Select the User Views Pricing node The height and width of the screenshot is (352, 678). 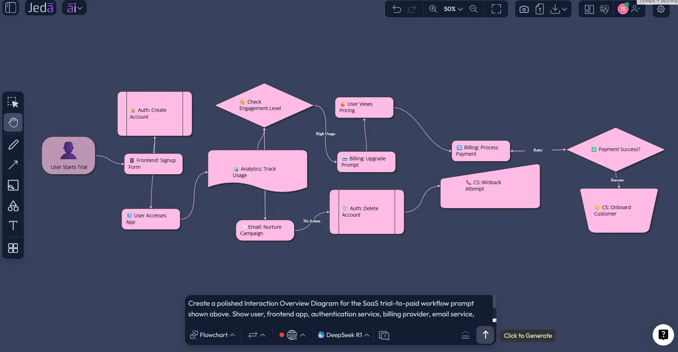point(364,107)
